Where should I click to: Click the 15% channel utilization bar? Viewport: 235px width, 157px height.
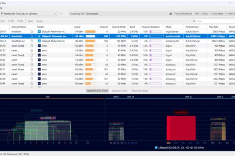(155, 31)
